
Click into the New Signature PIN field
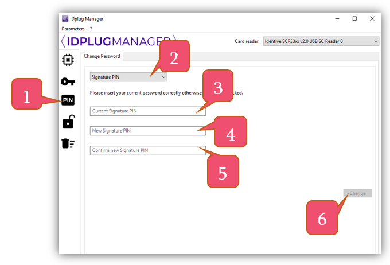(147, 131)
